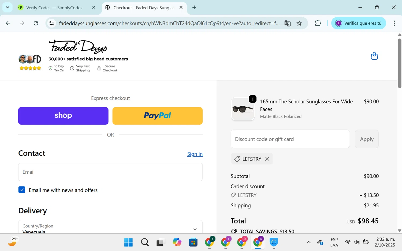Open the tab search dropdown arrow
402x251 pixels.
(8, 7)
